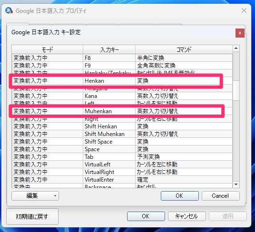Image resolution: width=255 pixels, height=232 pixels.
Task: Close the properties window with title bar X
Action: (244, 11)
